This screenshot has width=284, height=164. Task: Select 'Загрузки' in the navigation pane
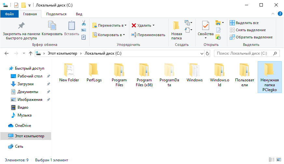coord(25,84)
